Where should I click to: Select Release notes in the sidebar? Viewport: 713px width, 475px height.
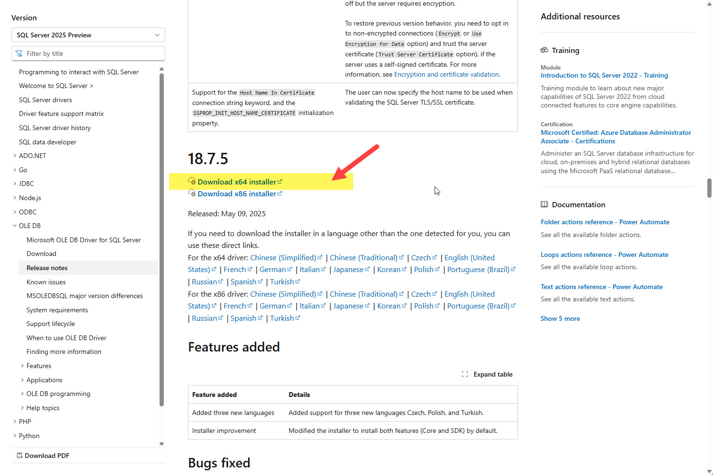pyautogui.click(x=47, y=268)
